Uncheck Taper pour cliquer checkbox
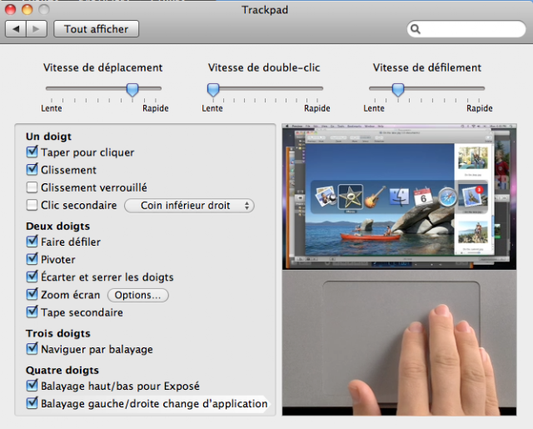This screenshot has width=533, height=429. 32,152
